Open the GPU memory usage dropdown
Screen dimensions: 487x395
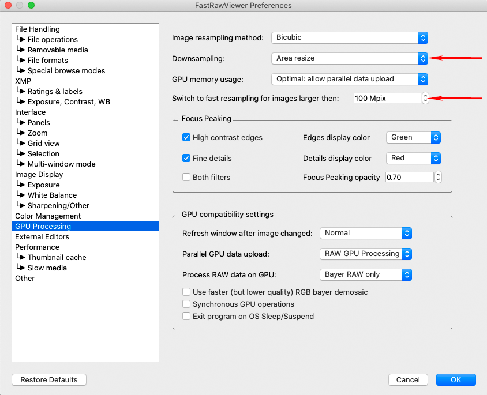(x=349, y=79)
